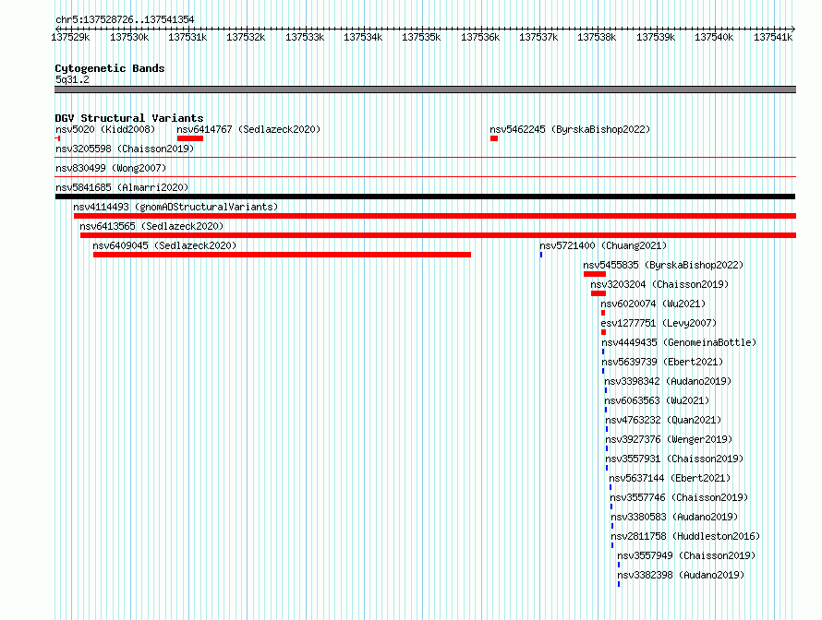Select nsv3557931 (Chaisson2019) variant
Image resolution: width=822 pixels, height=620 pixels.
click(674, 459)
